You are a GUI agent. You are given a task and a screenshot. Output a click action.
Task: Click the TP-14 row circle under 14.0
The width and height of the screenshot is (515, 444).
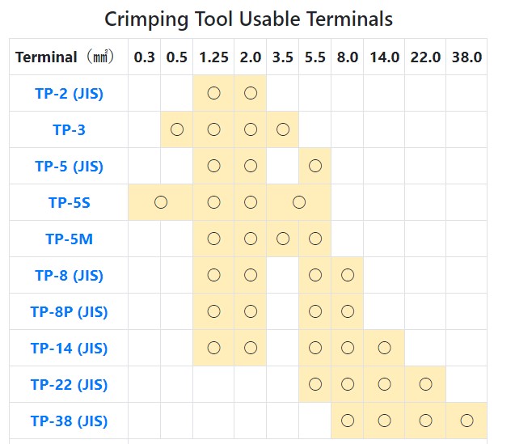point(384,349)
